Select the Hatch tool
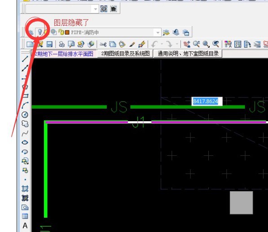This screenshot has height=232, width=268. [25, 188]
